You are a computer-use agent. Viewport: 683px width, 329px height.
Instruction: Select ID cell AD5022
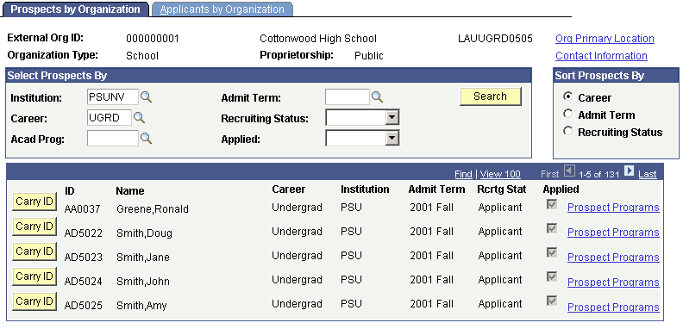coord(83,233)
